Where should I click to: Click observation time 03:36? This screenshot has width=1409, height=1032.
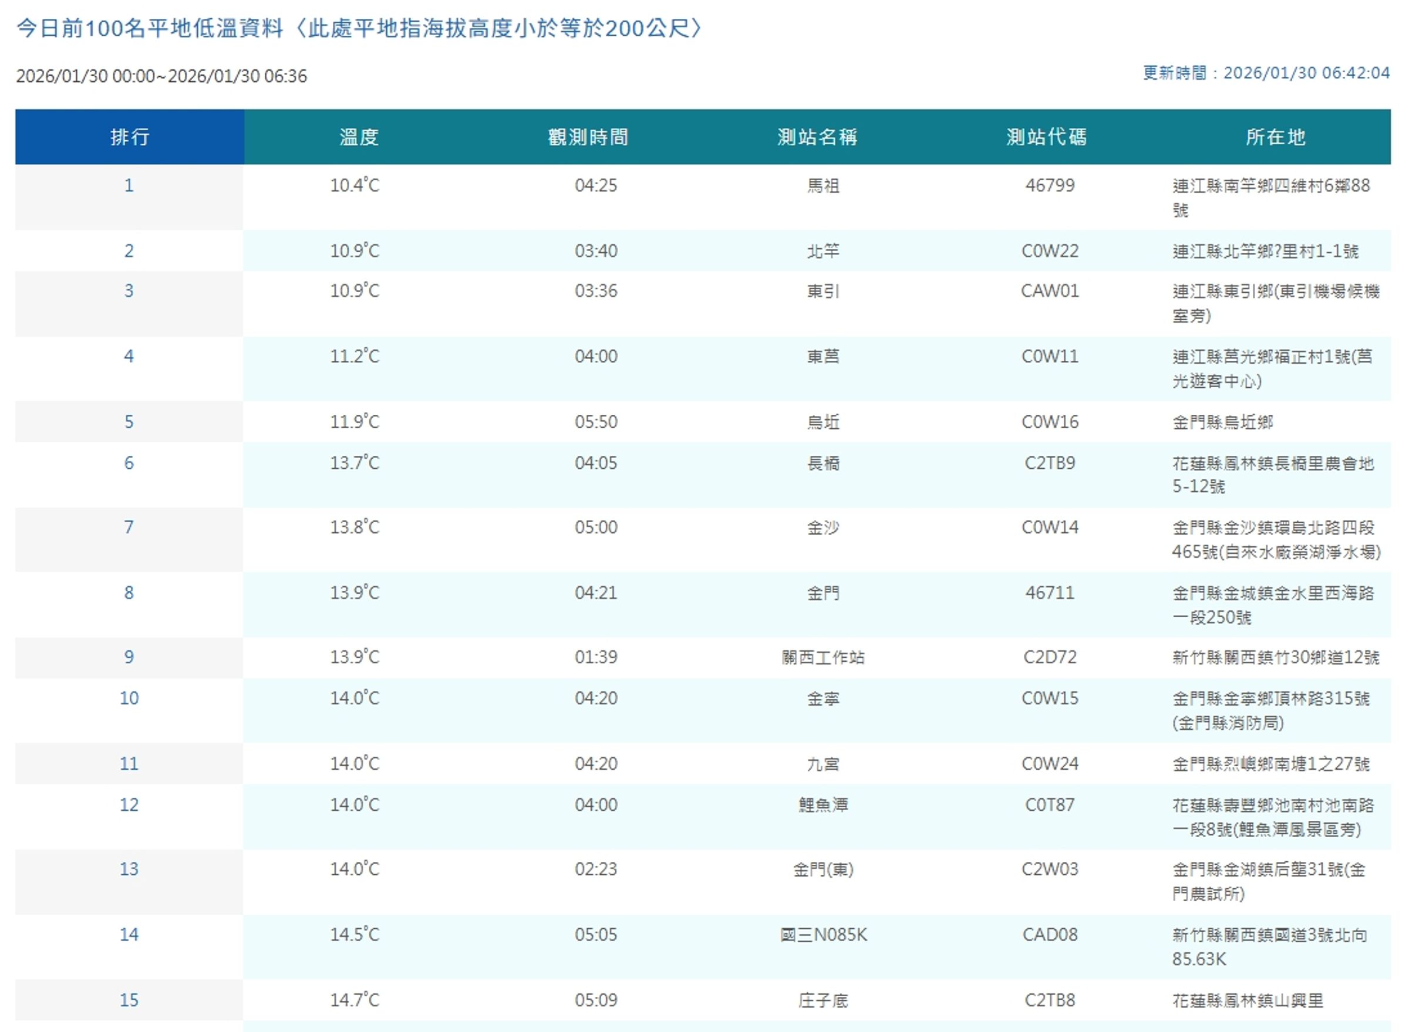pos(596,291)
